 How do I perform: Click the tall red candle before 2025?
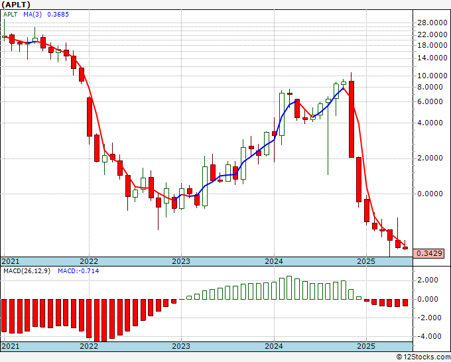coord(352,119)
